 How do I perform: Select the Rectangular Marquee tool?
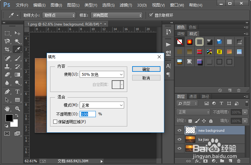(x=7, y=33)
